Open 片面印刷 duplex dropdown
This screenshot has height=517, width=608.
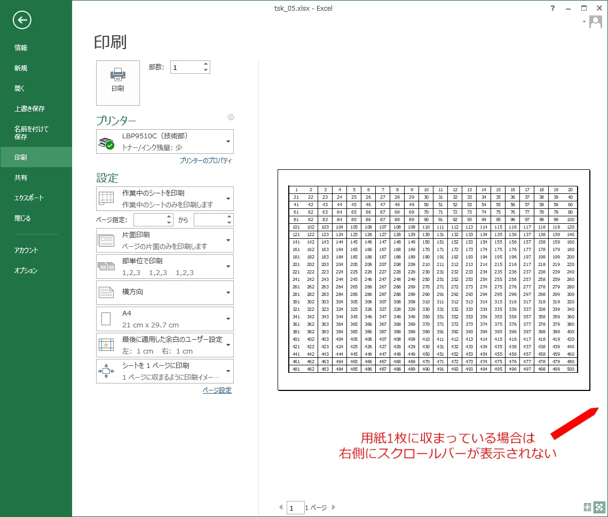click(x=165, y=240)
